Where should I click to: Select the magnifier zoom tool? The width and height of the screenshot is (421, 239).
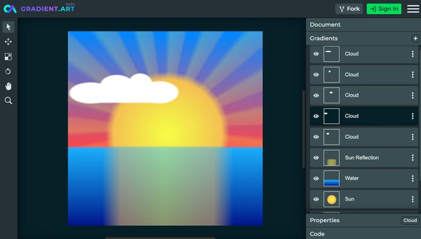8,101
